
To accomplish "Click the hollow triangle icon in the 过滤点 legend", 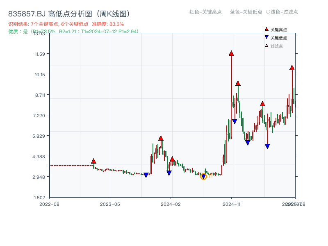I will tap(266, 46).
